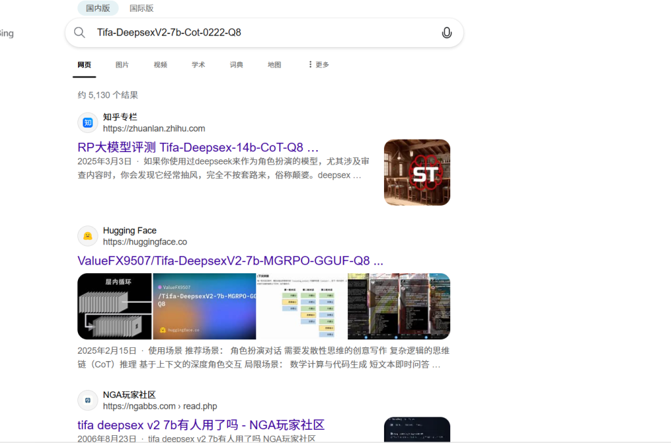Open the 学术 search tab
Viewport: 671px width, 443px height.
[199, 65]
